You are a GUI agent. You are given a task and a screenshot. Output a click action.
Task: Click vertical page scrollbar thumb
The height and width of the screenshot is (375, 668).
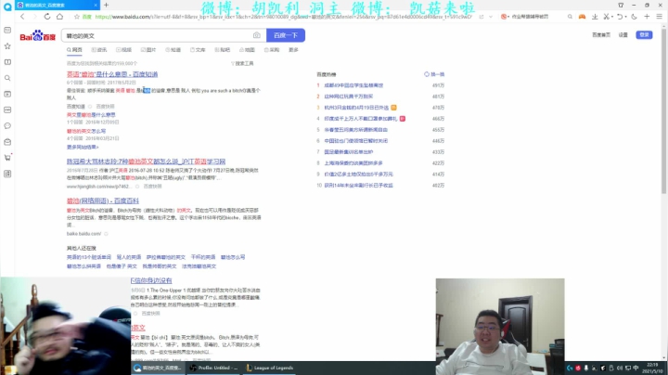tap(664, 110)
